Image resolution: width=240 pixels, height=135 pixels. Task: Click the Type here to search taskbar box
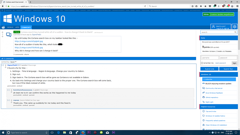pos(28,132)
